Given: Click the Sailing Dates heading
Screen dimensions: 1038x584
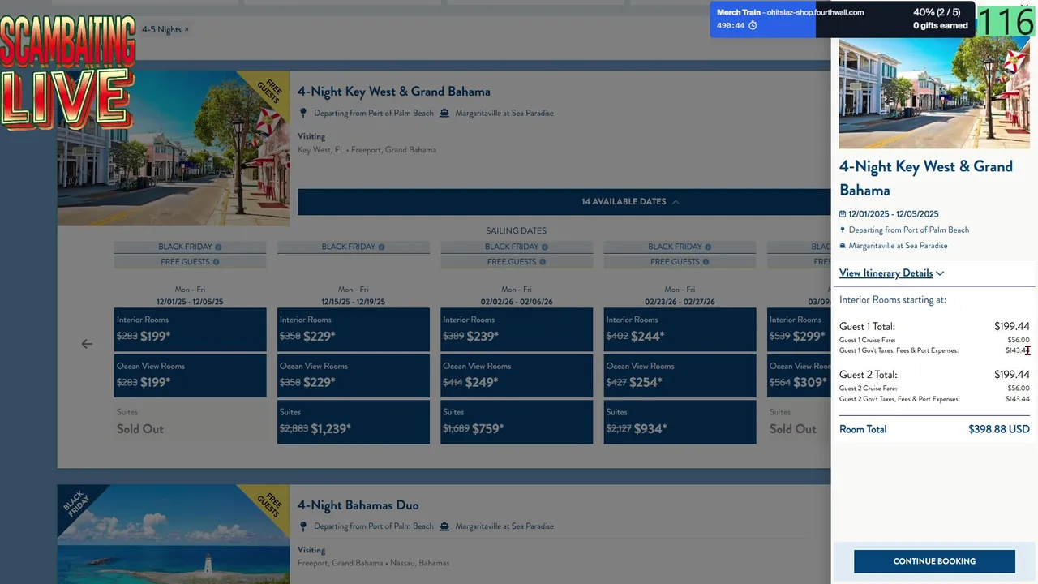Looking at the screenshot, I should 516,231.
